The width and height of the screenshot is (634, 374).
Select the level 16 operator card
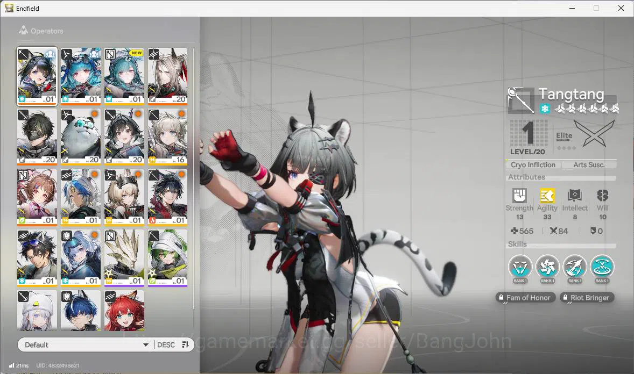pos(168,137)
